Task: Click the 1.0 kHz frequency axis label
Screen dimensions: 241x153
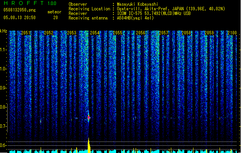Action: (x=3, y=69)
